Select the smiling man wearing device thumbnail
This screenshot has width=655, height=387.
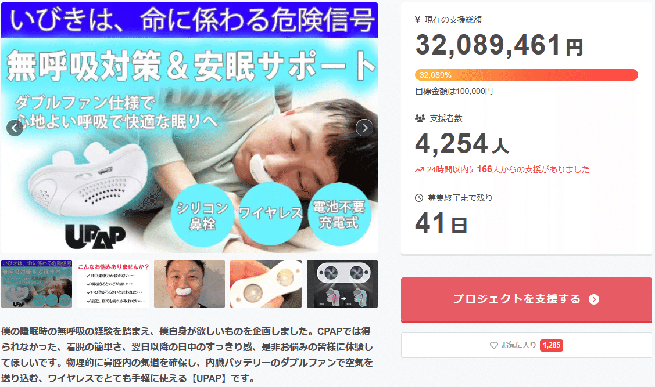pyautogui.click(x=189, y=284)
